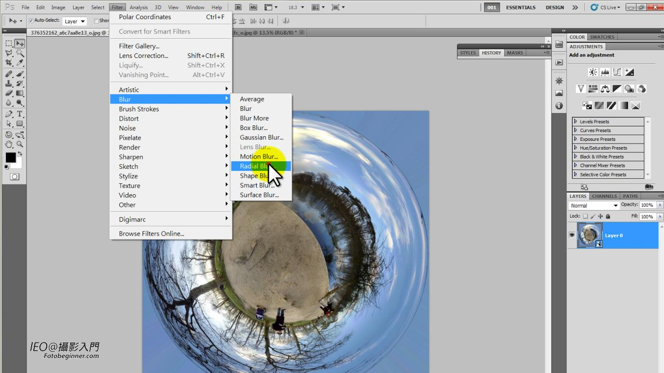Select the Eyedropper tool
Image resolution: width=664 pixels, height=373 pixels.
coord(20,63)
